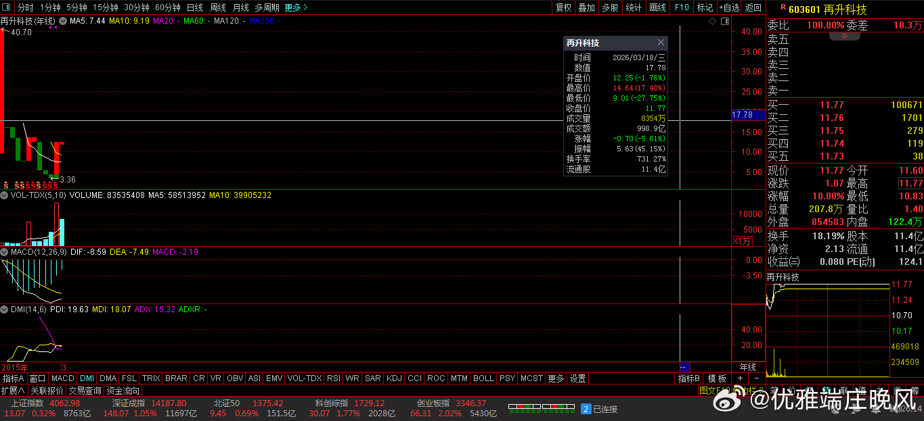Viewport: 924px width, 421px height.
Task: Add stock via +自选 button
Action: click(x=729, y=7)
